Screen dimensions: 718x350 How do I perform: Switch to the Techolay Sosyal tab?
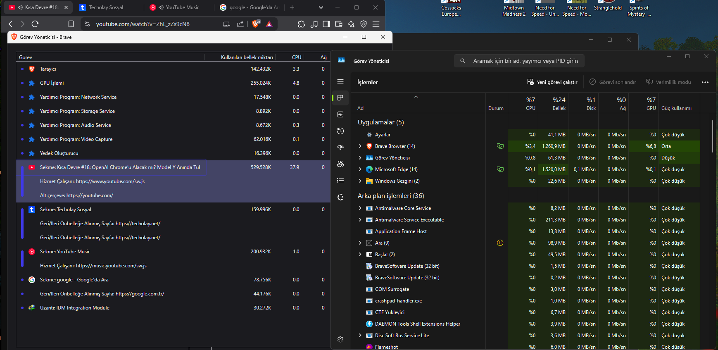click(x=108, y=7)
